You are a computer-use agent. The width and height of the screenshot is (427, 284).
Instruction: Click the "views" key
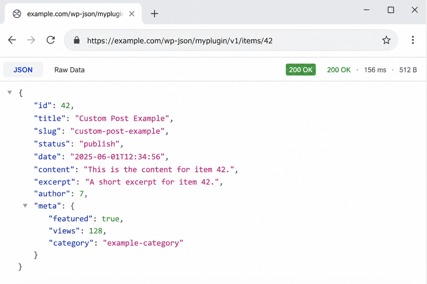pos(64,231)
